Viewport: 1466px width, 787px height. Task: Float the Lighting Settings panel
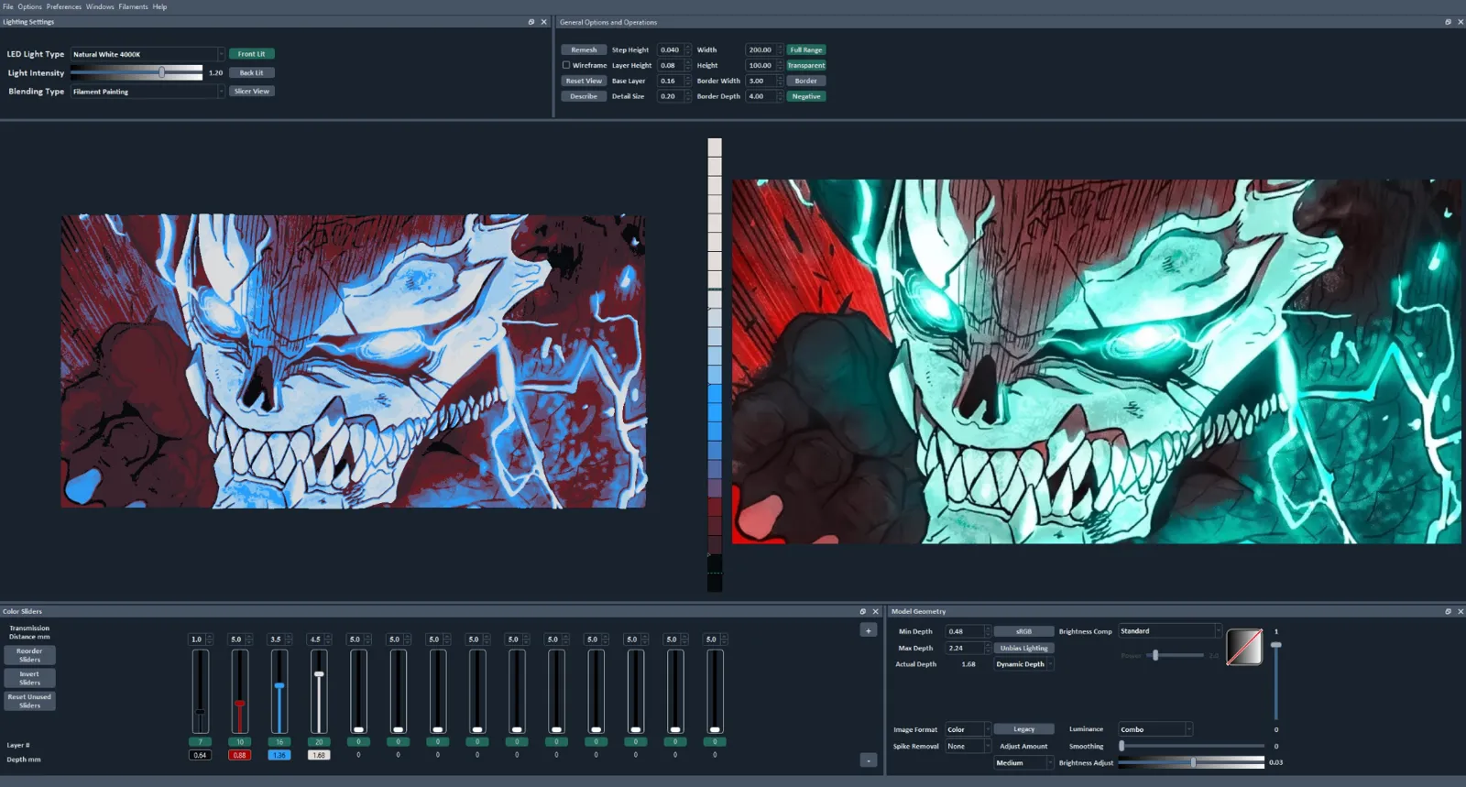tap(531, 22)
